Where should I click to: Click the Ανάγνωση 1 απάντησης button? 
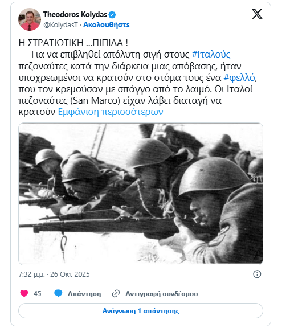141,311
